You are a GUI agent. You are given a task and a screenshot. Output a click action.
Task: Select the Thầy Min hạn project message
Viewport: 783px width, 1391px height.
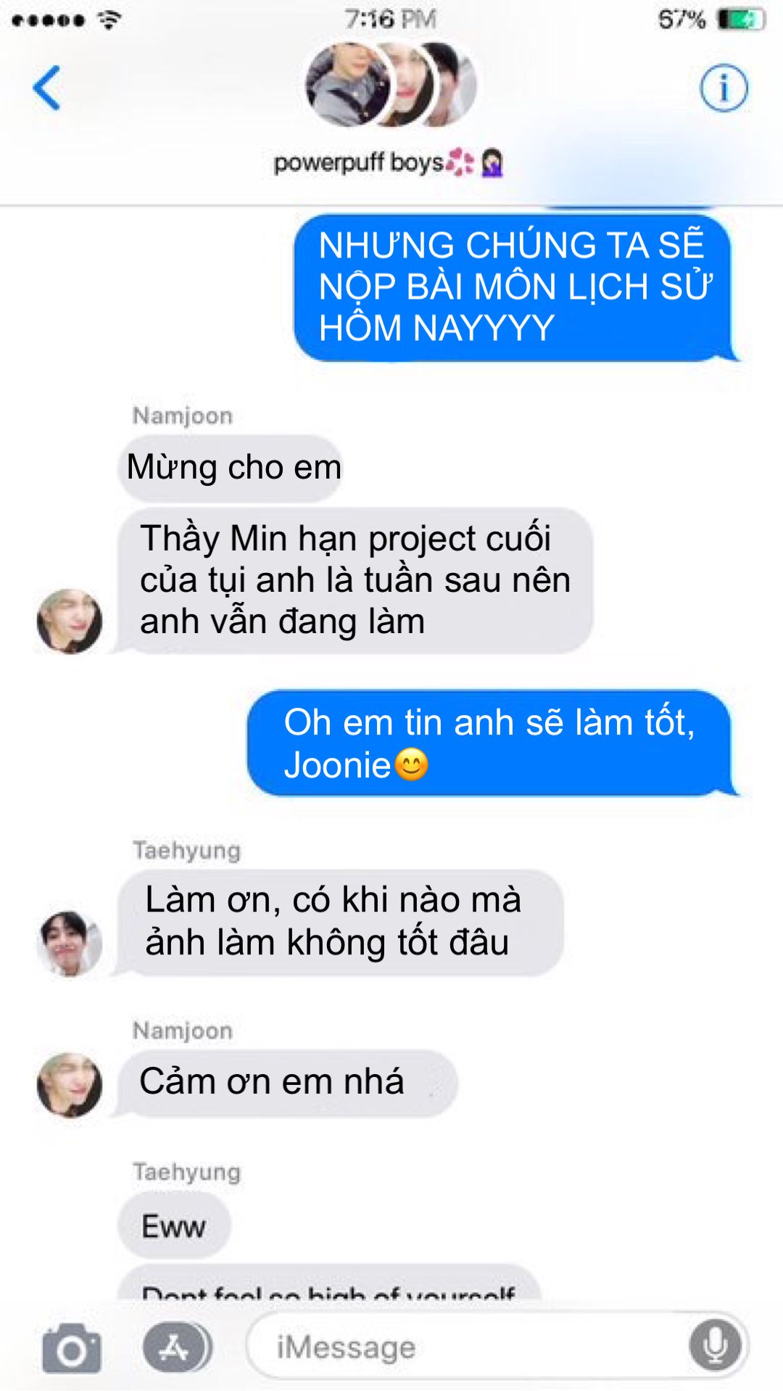pyautogui.click(x=355, y=580)
